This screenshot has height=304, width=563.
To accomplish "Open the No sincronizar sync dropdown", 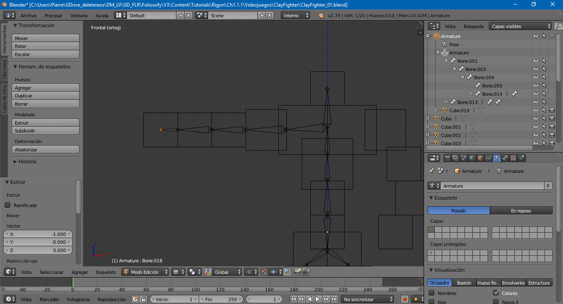I will point(368,299).
